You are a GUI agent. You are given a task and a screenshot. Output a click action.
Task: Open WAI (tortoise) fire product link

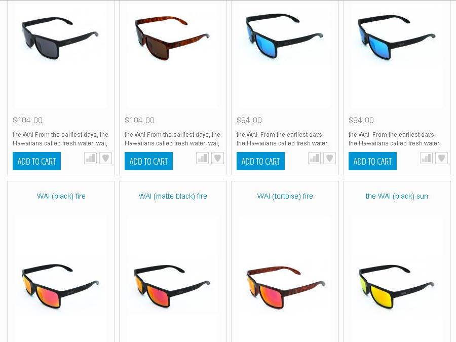[x=285, y=196]
